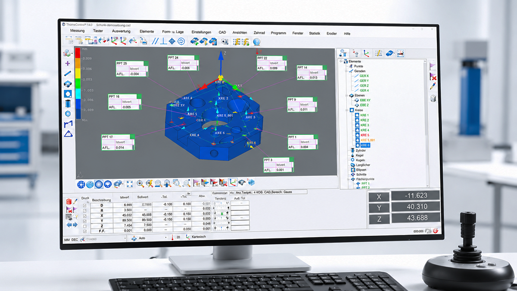The height and width of the screenshot is (291, 517).
Task: Select GER 4 in the element tree
Action: click(364, 91)
